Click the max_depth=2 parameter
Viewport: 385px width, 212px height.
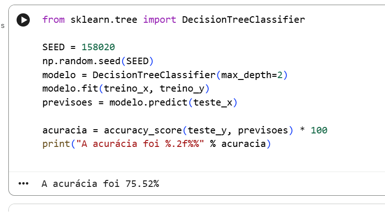click(x=255, y=75)
